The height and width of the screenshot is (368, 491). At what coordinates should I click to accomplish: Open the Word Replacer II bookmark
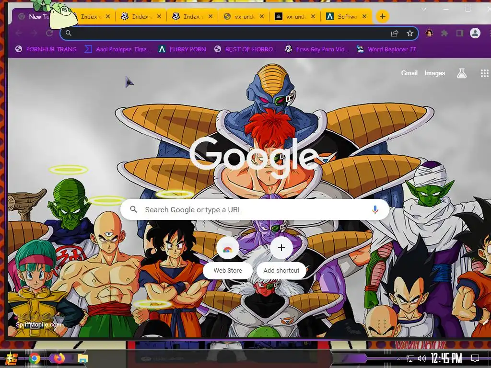(386, 49)
